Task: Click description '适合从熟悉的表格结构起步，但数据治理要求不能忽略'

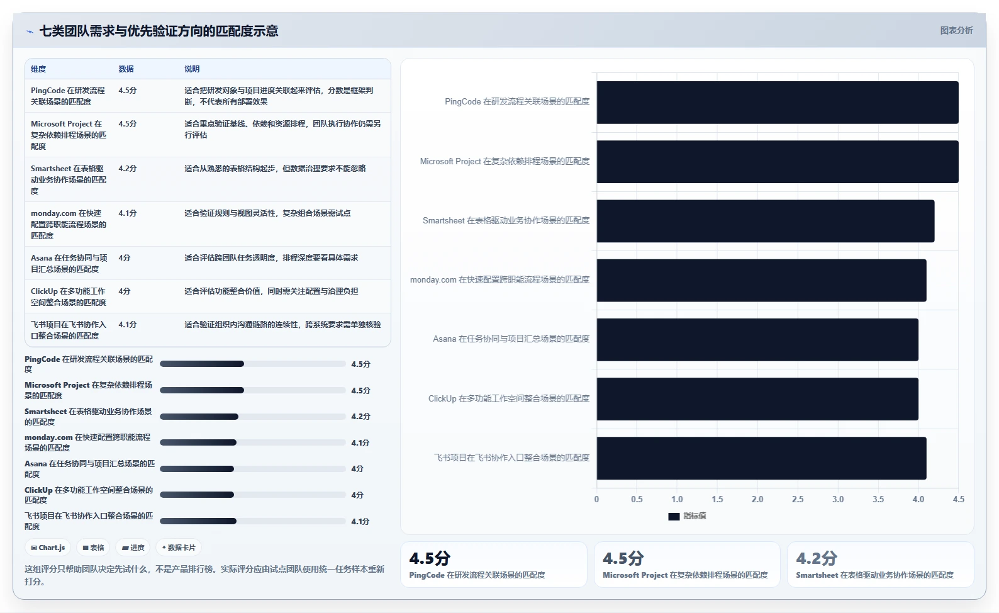Action: [x=275, y=169]
